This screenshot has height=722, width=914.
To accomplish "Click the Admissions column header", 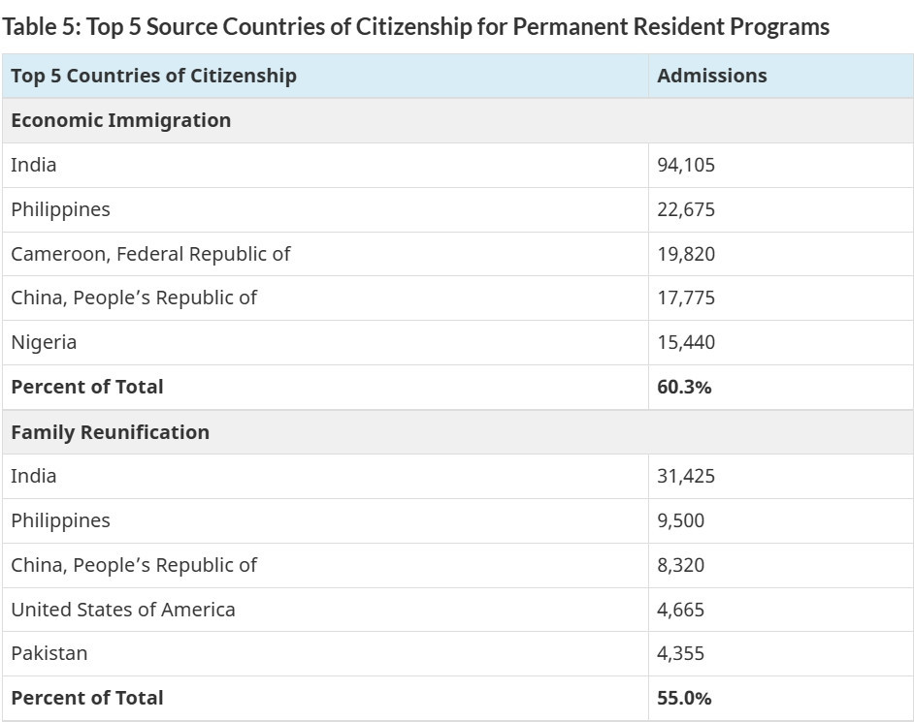I will 712,76.
